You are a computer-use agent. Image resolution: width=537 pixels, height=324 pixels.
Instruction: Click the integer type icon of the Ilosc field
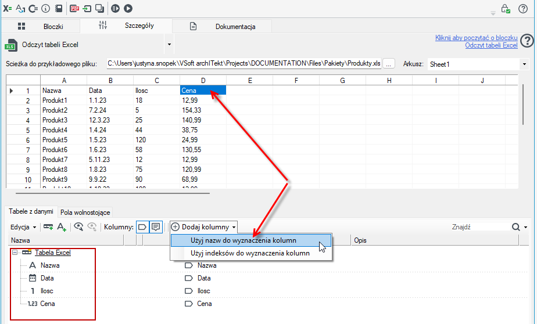(x=33, y=291)
